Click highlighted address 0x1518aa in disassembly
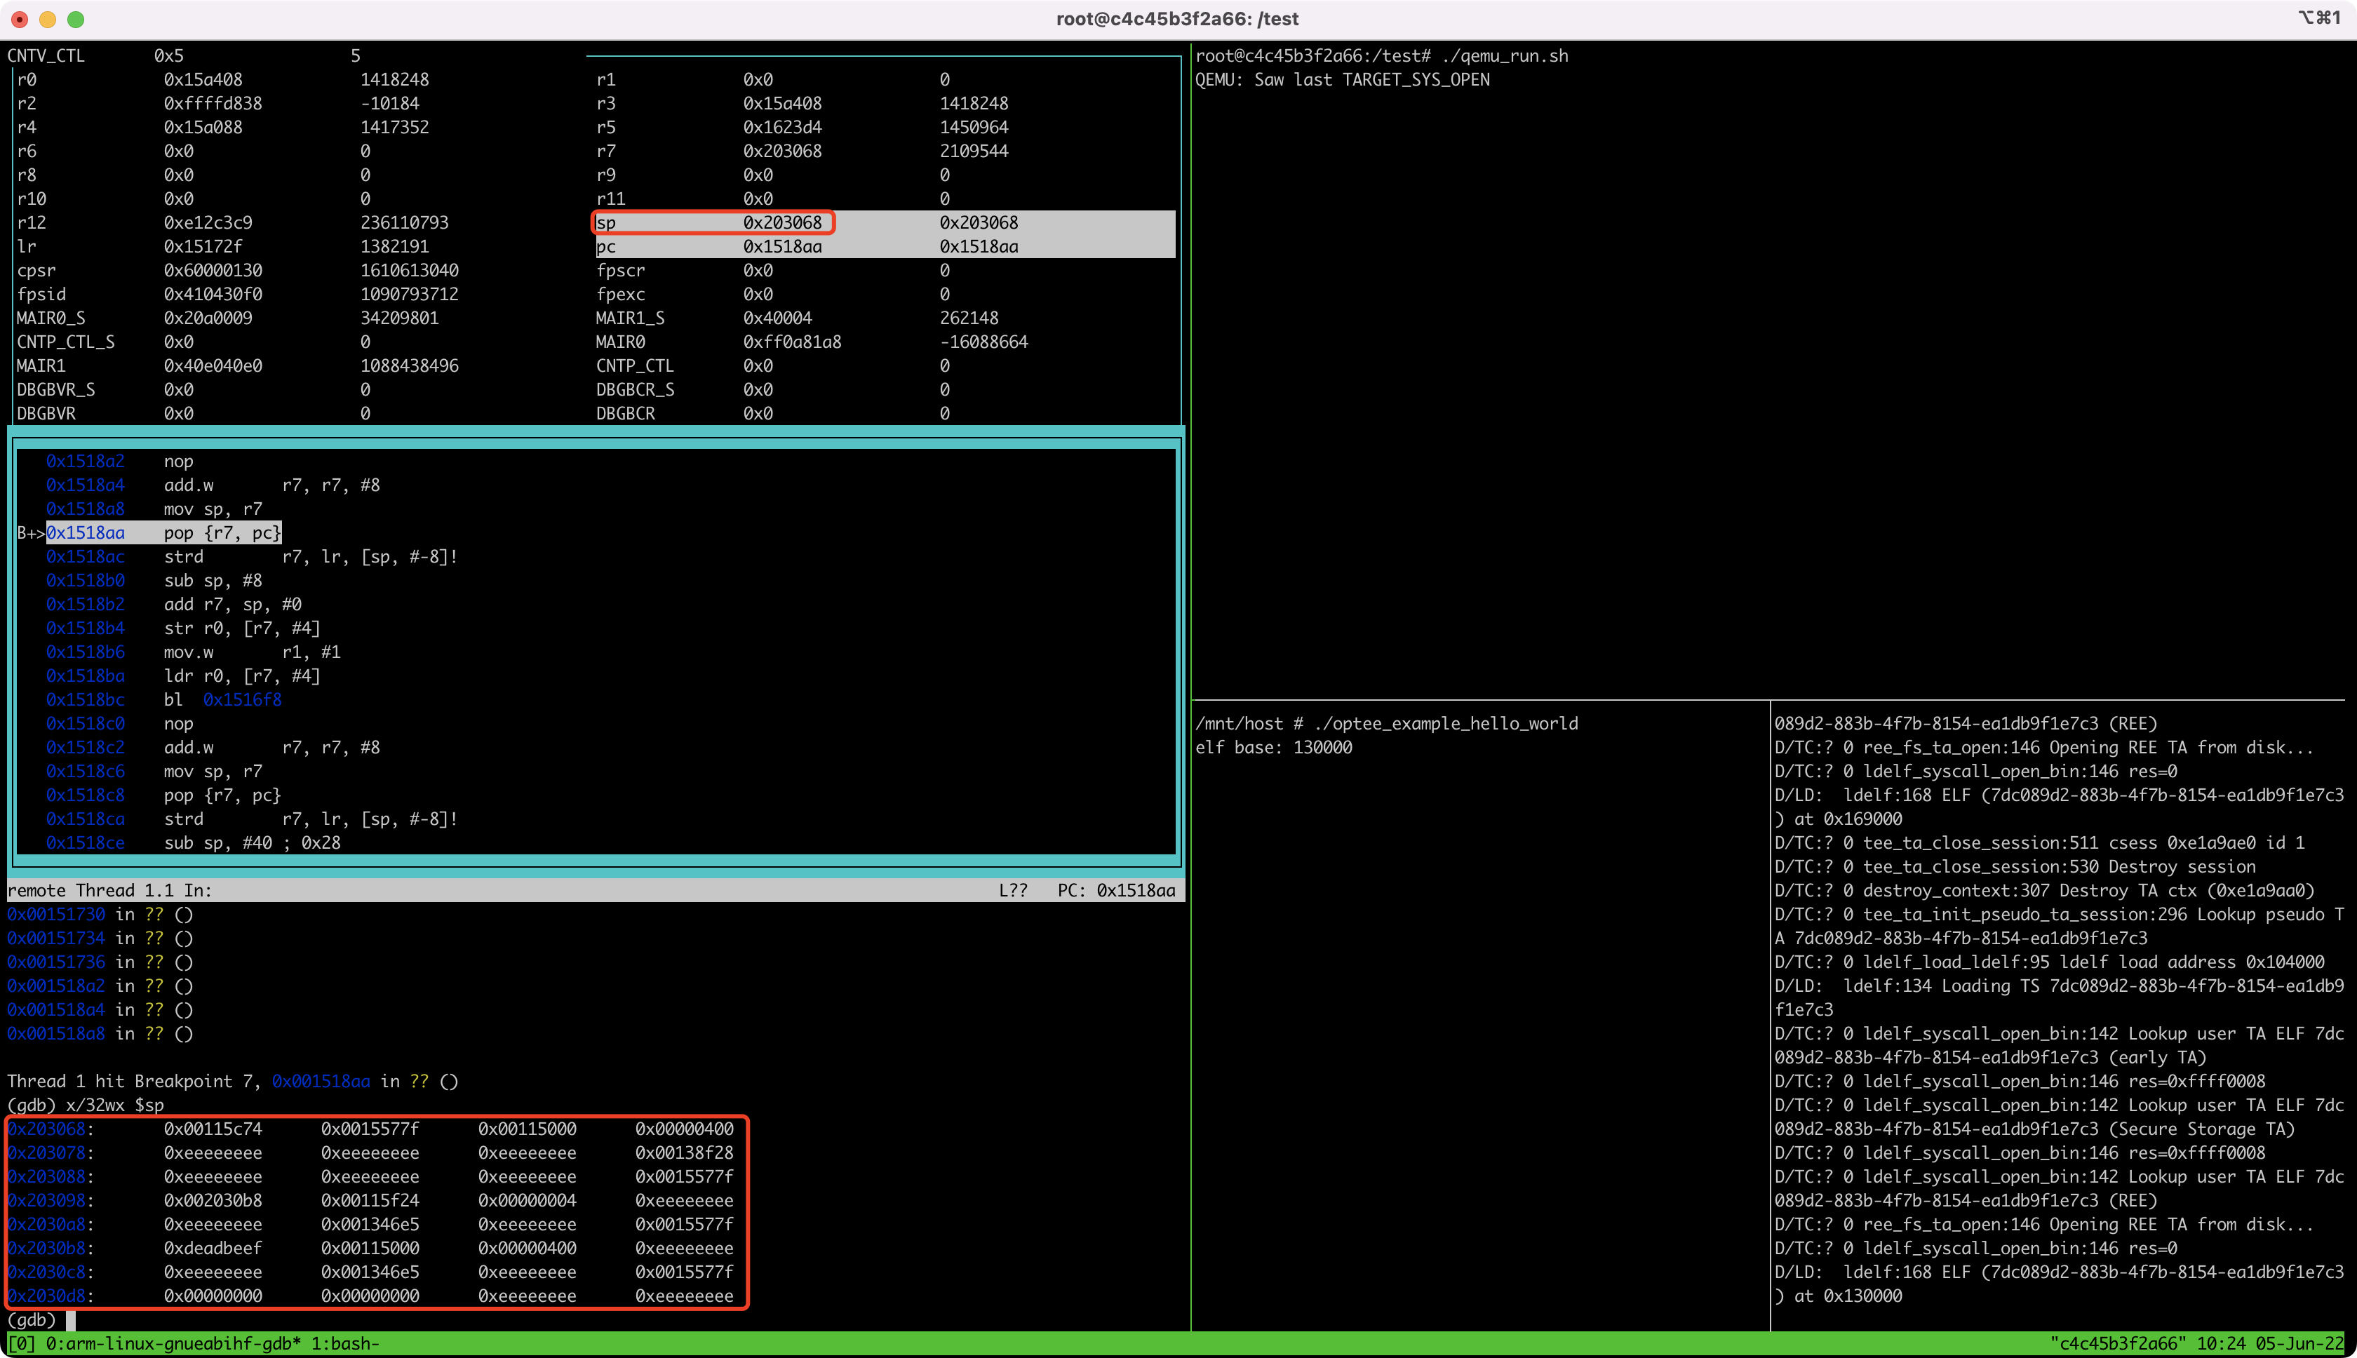This screenshot has height=1358, width=2357. click(x=86, y=532)
